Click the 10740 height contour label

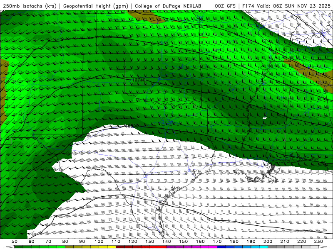coord(139,80)
